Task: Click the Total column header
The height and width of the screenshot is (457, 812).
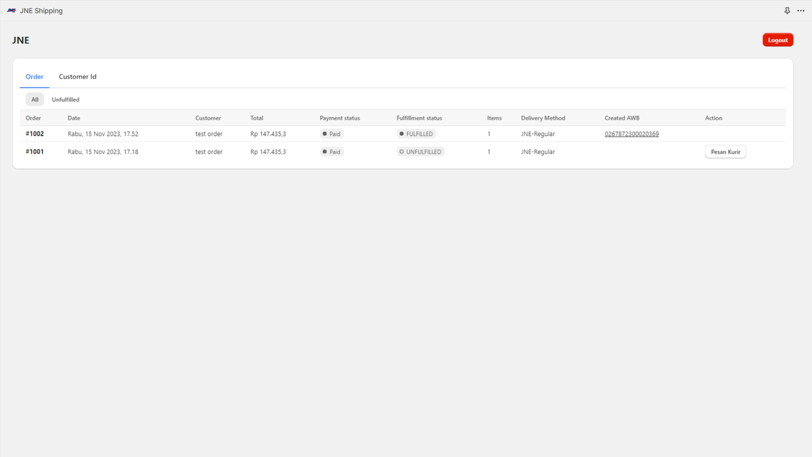Action: (257, 118)
